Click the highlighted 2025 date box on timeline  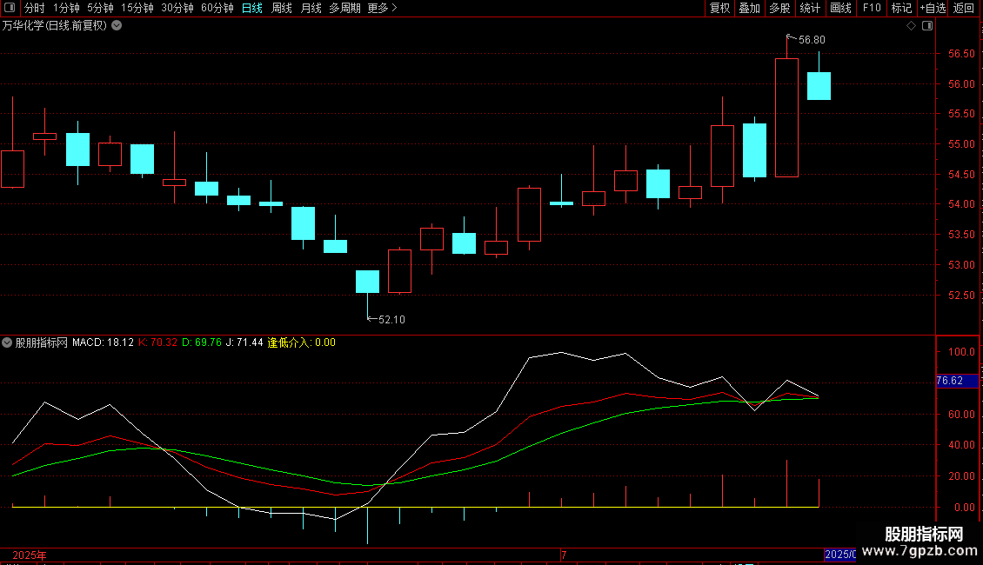click(x=840, y=555)
